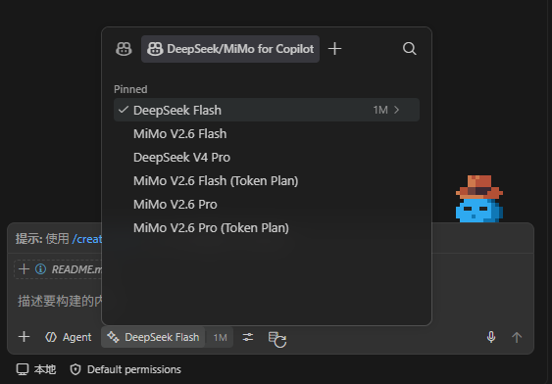Expand DeepSeek Flash options chevron
This screenshot has height=384, width=552.
pyautogui.click(x=397, y=110)
